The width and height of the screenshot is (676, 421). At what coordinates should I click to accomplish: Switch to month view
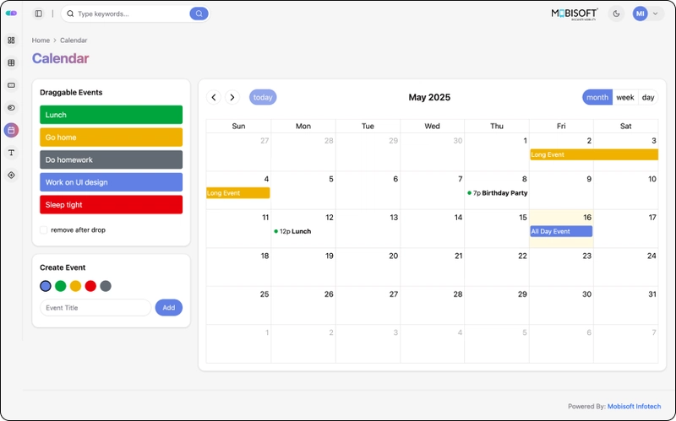point(597,97)
